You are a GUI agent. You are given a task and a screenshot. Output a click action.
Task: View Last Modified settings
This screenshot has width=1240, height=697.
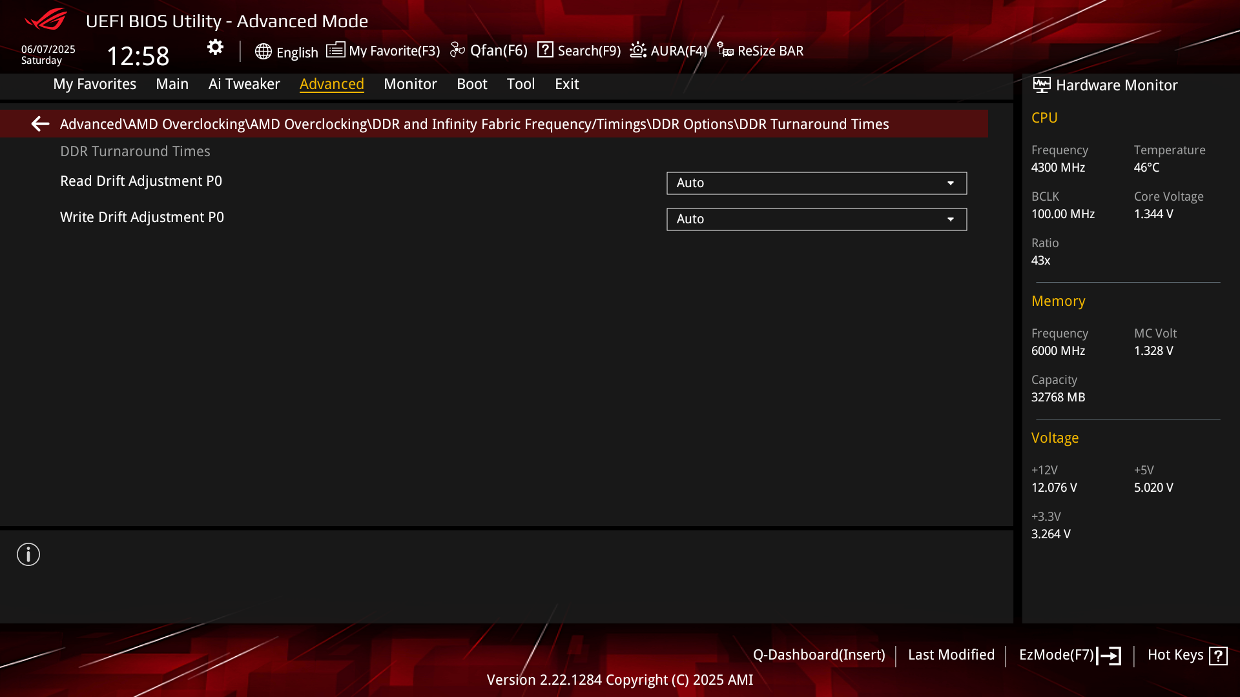point(951,655)
